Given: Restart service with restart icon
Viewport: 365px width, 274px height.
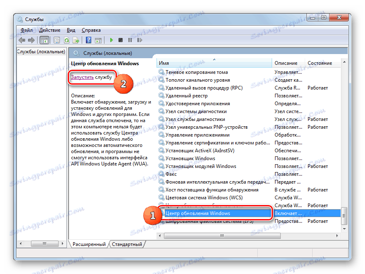Looking at the screenshot, I should pos(140,40).
